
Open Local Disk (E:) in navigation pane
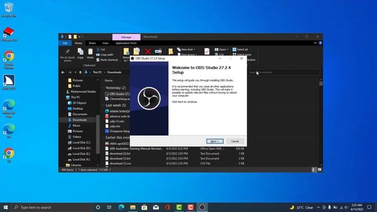pos(79,154)
